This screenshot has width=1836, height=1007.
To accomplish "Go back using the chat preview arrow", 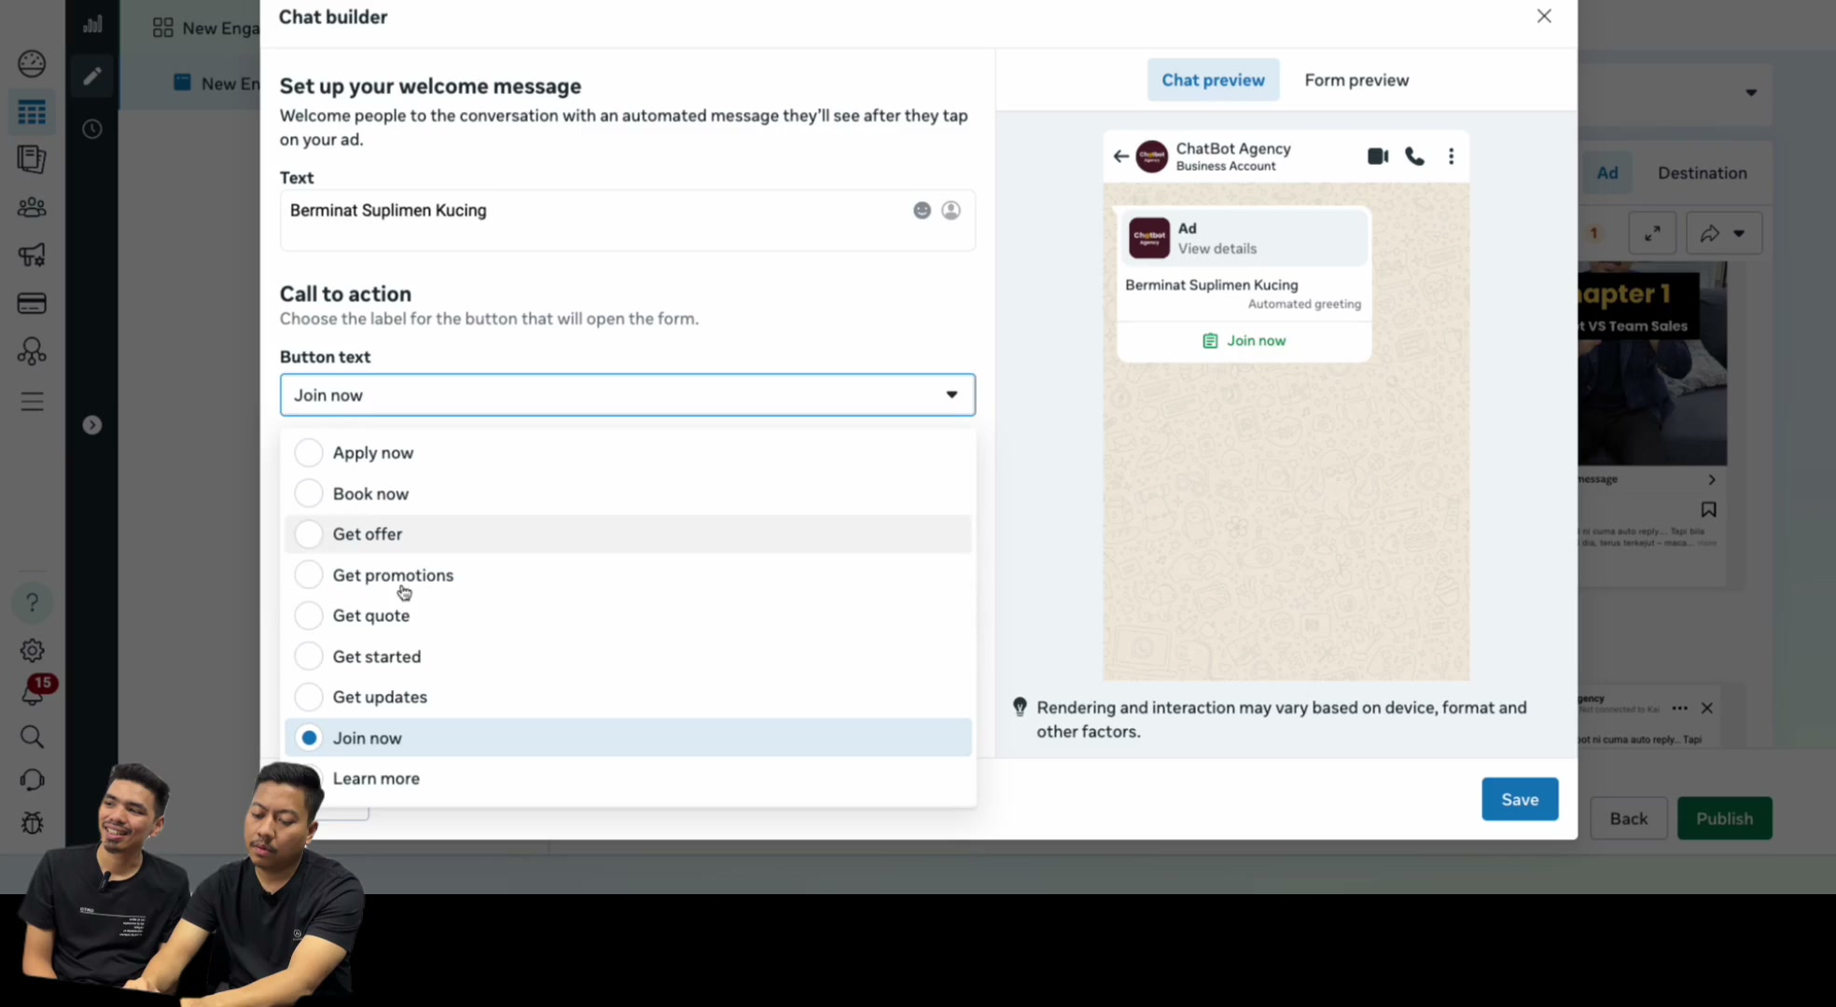I will pos(1121,156).
